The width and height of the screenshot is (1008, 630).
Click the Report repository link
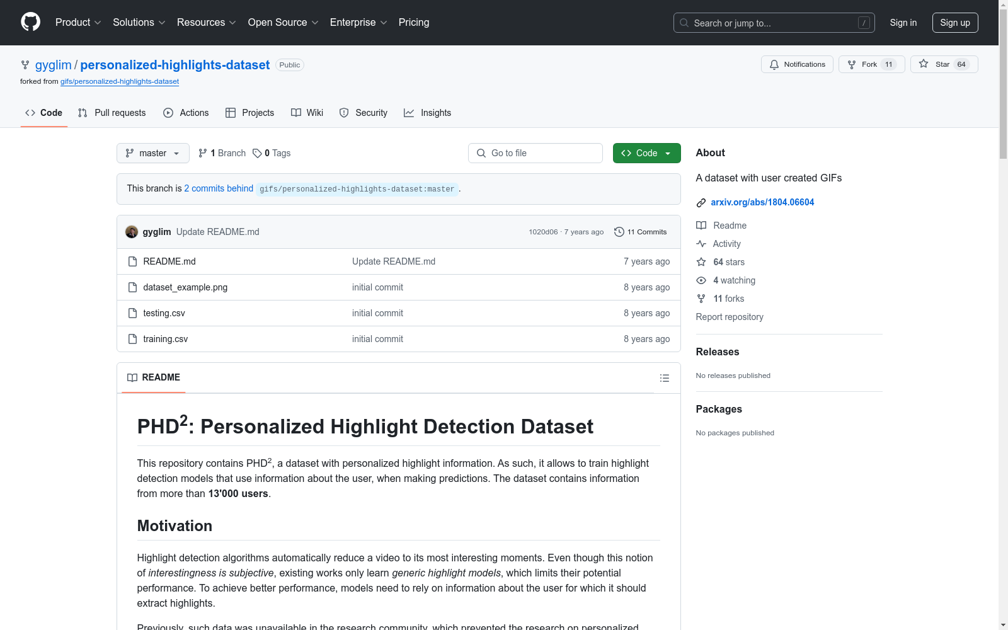[730, 317]
